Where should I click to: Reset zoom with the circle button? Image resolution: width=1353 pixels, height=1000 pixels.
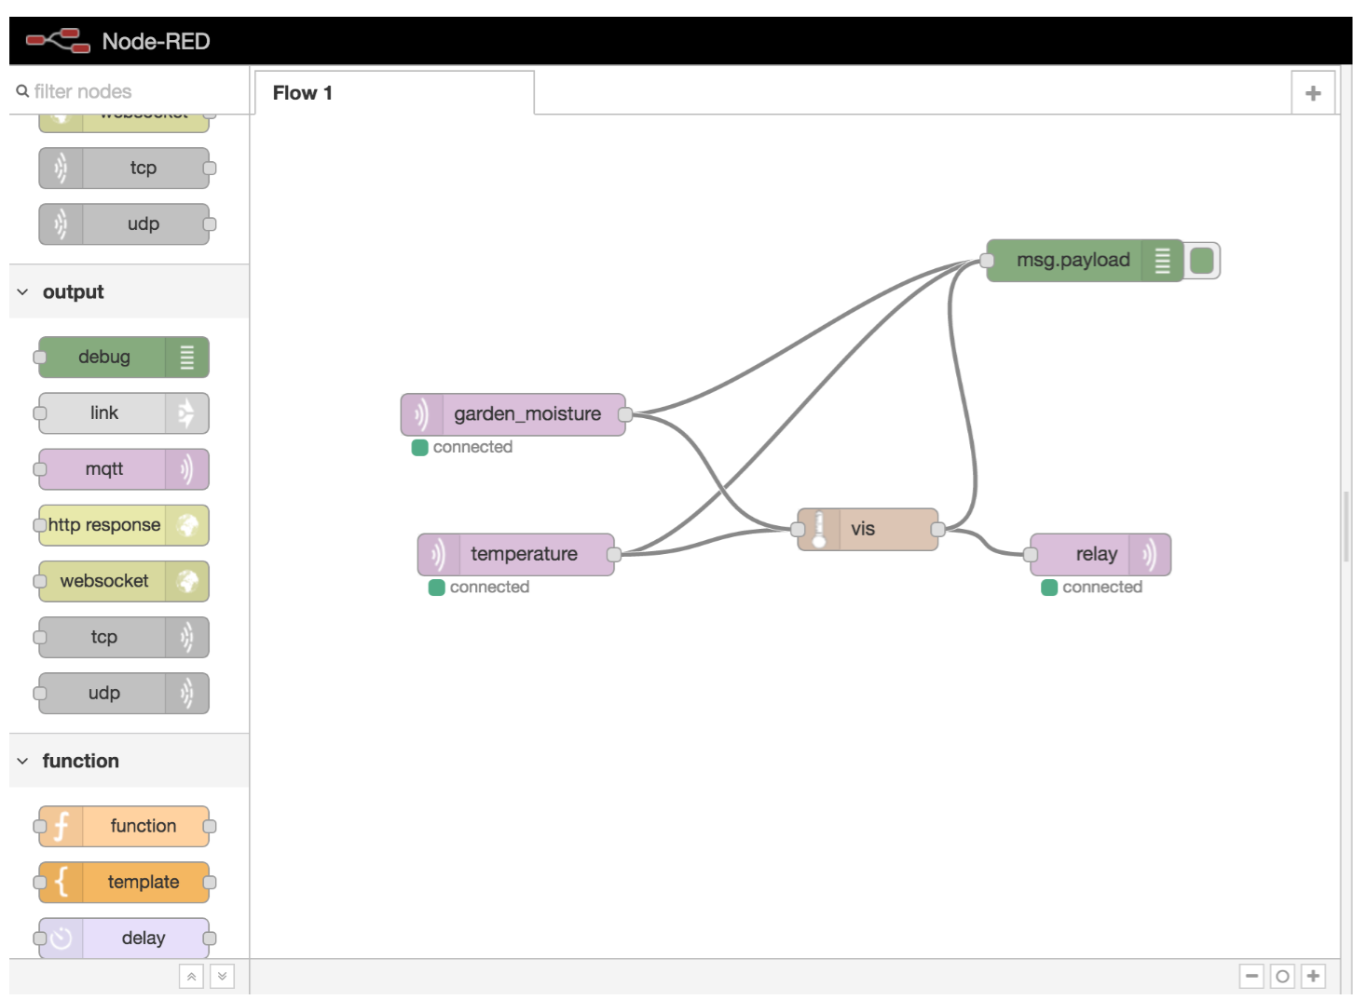click(x=1282, y=976)
